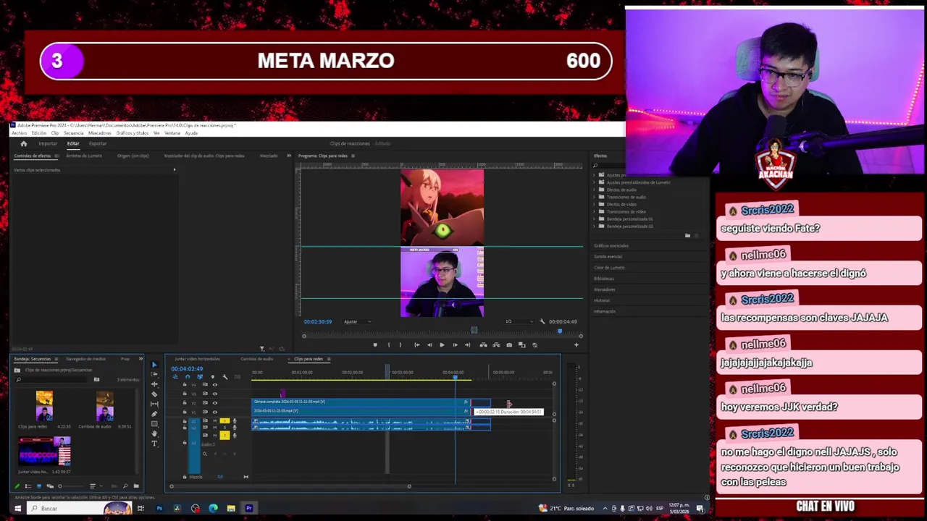
Task: Switch to the Exportar workspace
Action: tap(98, 143)
